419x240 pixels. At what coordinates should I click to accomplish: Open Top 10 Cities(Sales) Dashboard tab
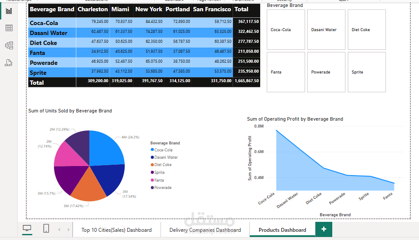click(117, 230)
